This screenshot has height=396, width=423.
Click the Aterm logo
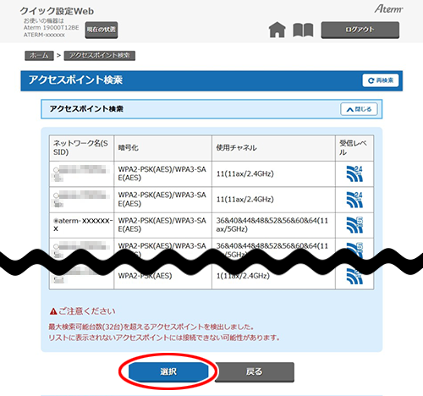coord(388,9)
